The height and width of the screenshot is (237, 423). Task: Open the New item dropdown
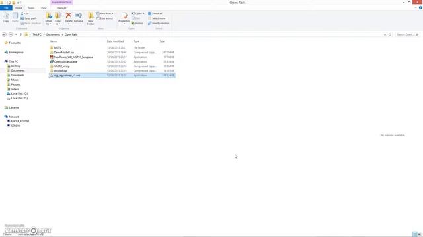pyautogui.click(x=104, y=13)
